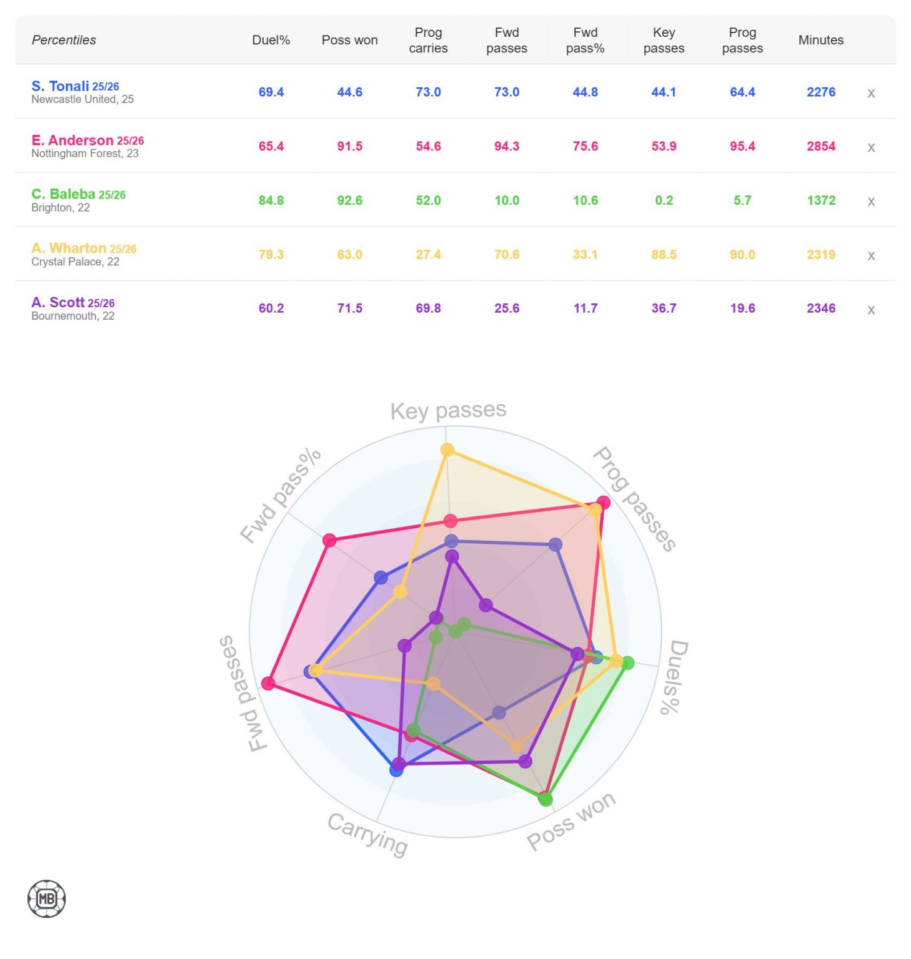The image size is (911, 959).
Task: Open A. Scott 25/26 player link
Action: click(x=73, y=303)
